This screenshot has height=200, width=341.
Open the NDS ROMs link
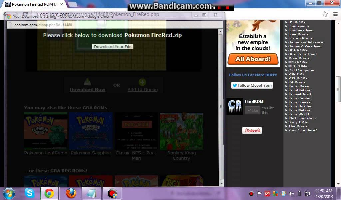tap(298, 62)
